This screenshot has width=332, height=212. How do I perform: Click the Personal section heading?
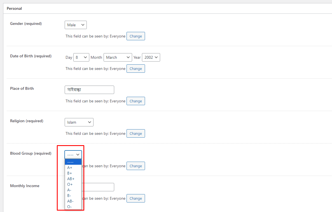click(14, 8)
